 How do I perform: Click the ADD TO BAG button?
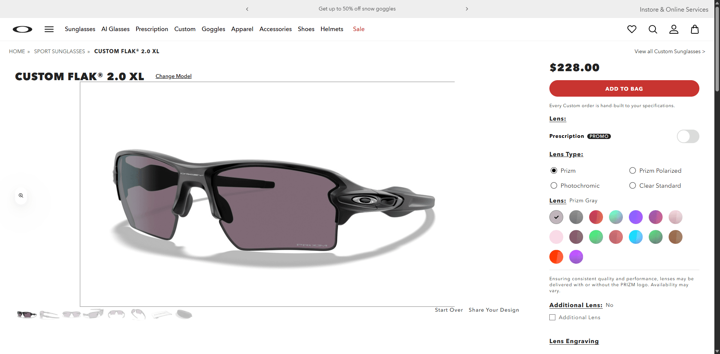pos(624,88)
